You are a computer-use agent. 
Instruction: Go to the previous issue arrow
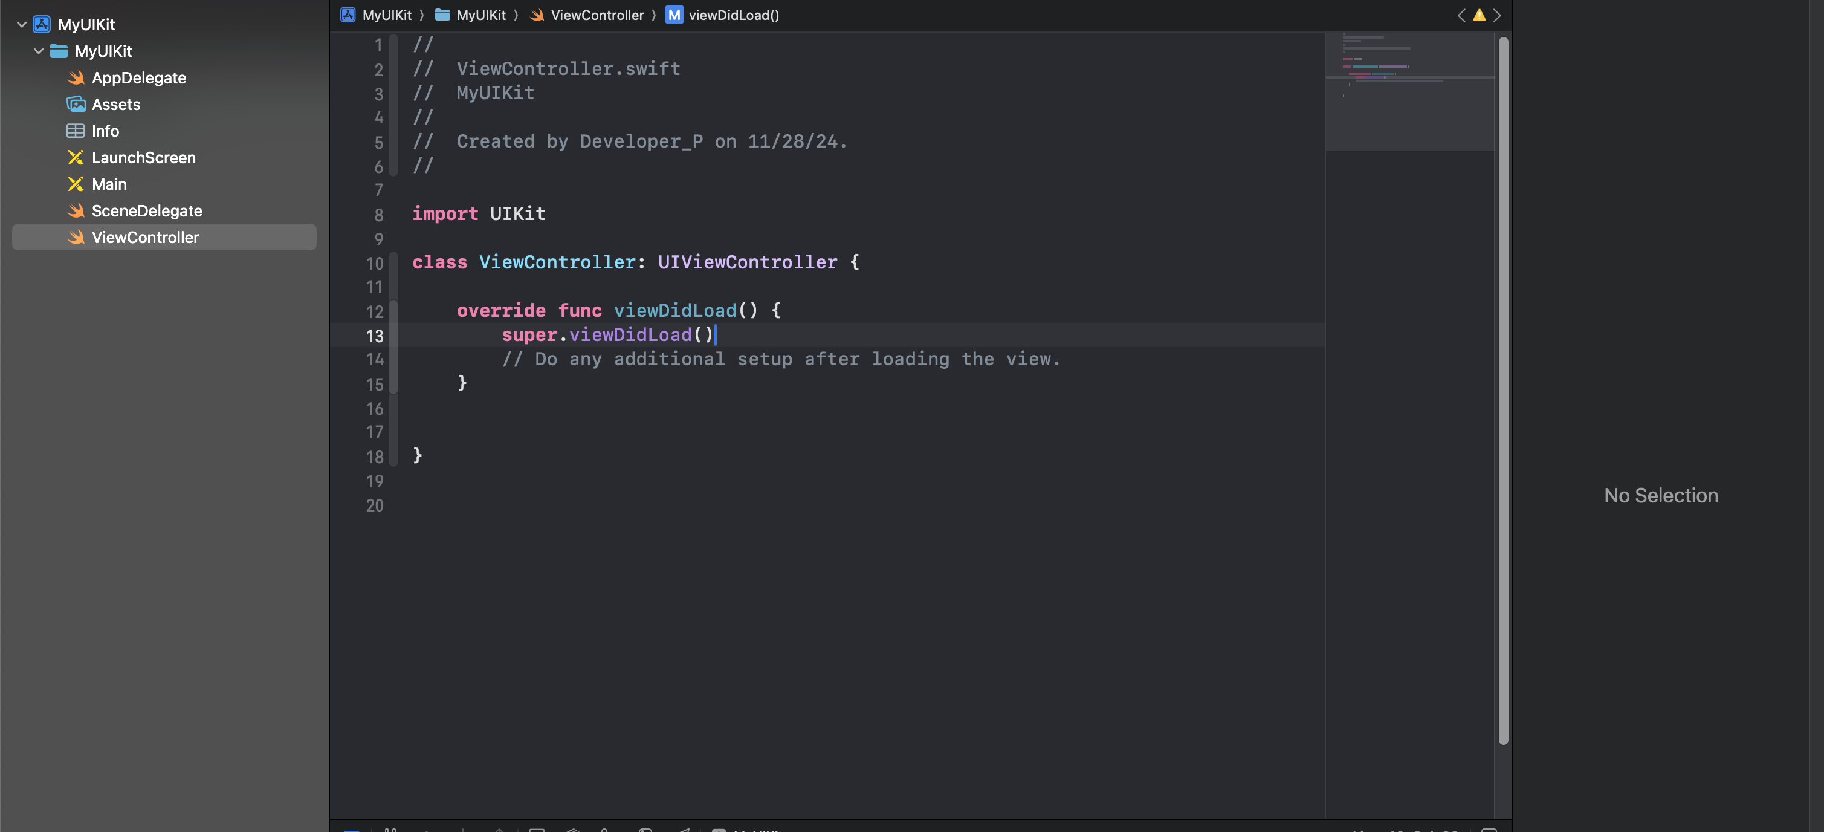pyautogui.click(x=1461, y=15)
